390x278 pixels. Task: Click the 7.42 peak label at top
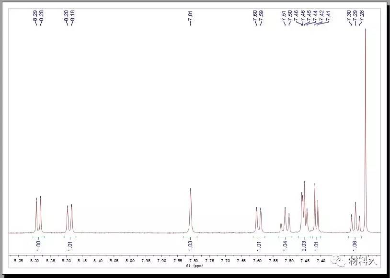pyautogui.click(x=321, y=16)
